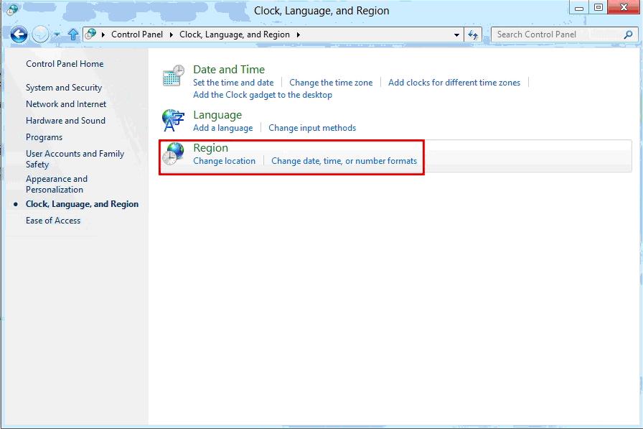Click Add a language link
Image resolution: width=643 pixels, height=429 pixels.
click(222, 128)
